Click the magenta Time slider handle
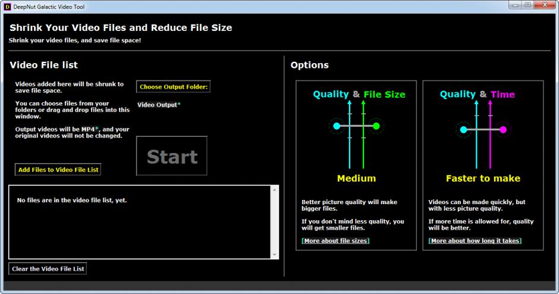Viewport: 559px width, 294px height. pos(503,130)
